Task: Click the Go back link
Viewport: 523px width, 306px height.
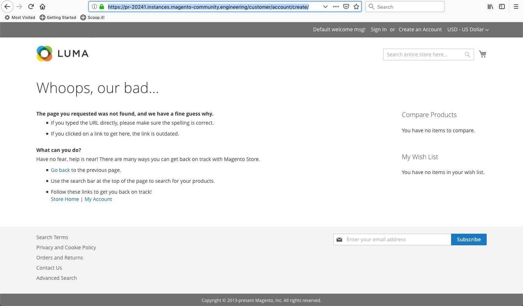Action: (60, 170)
